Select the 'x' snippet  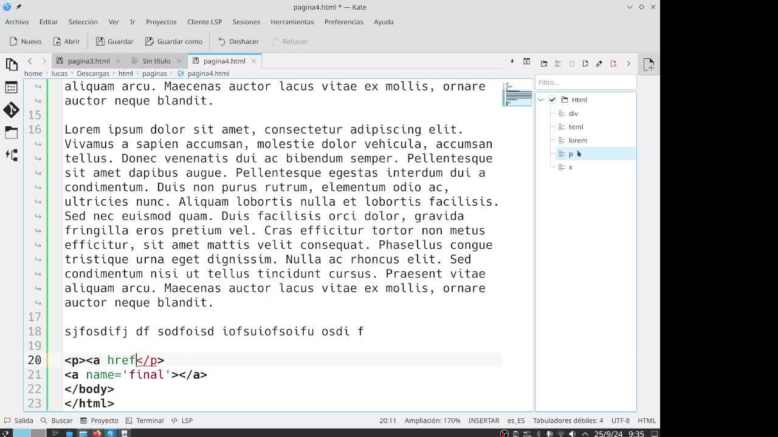(x=570, y=167)
